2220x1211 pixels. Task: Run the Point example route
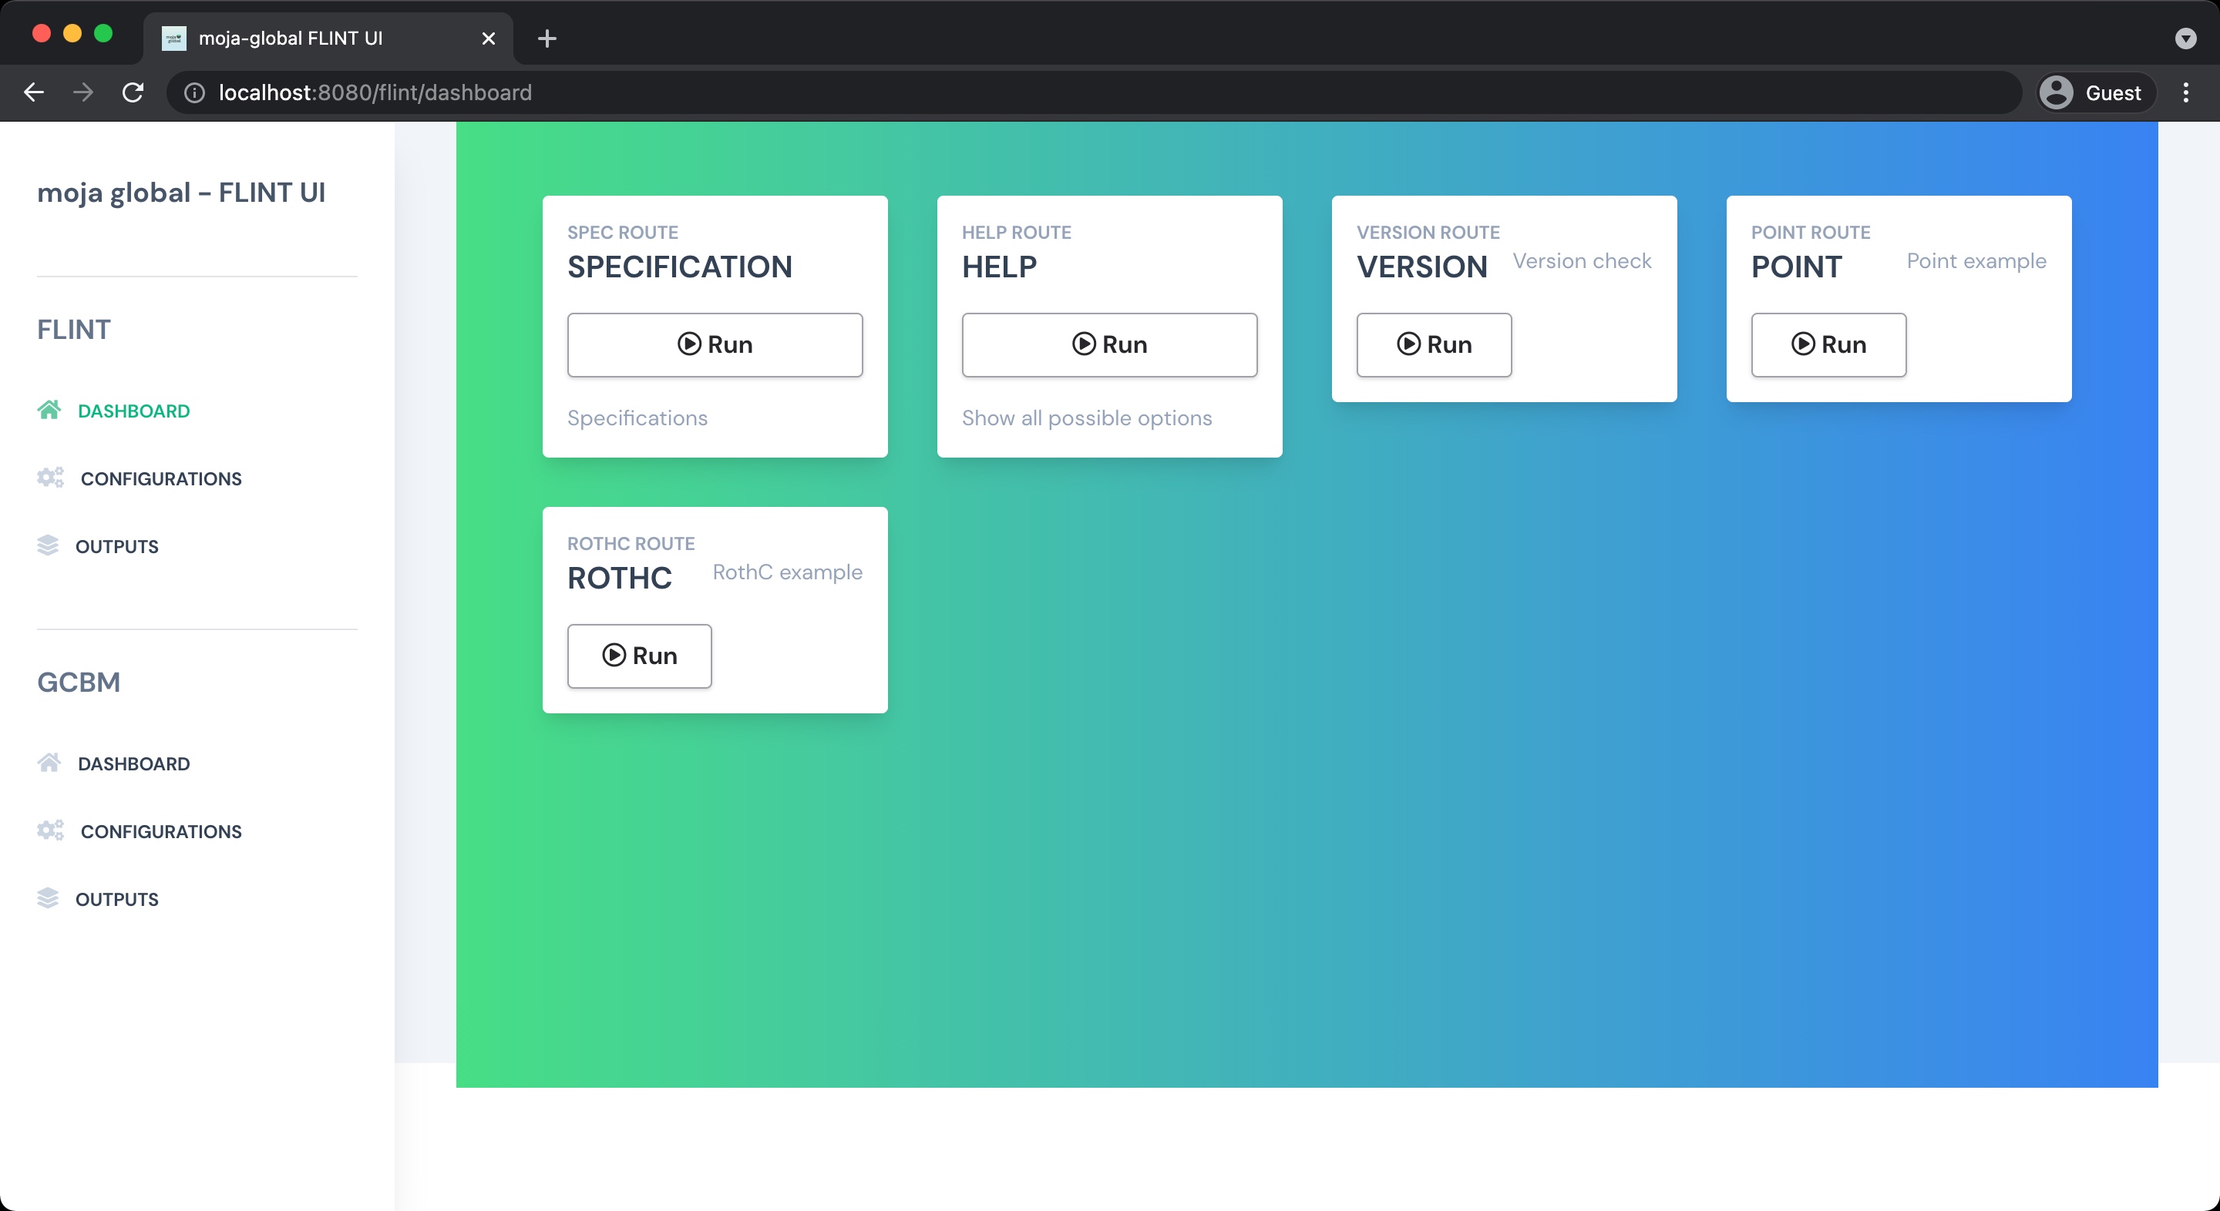[1828, 344]
